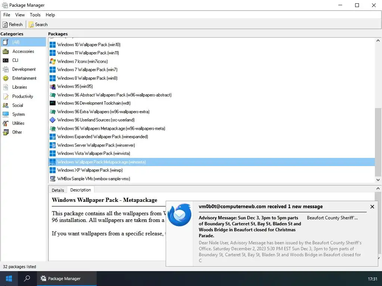Click the Windows 95 package icon
382x286 pixels.
click(x=53, y=86)
